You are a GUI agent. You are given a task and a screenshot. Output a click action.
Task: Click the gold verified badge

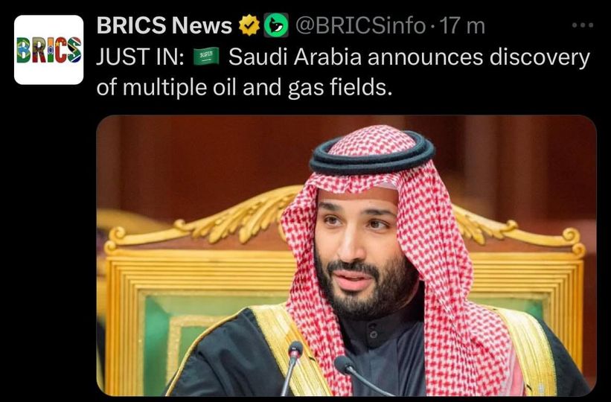tap(249, 27)
